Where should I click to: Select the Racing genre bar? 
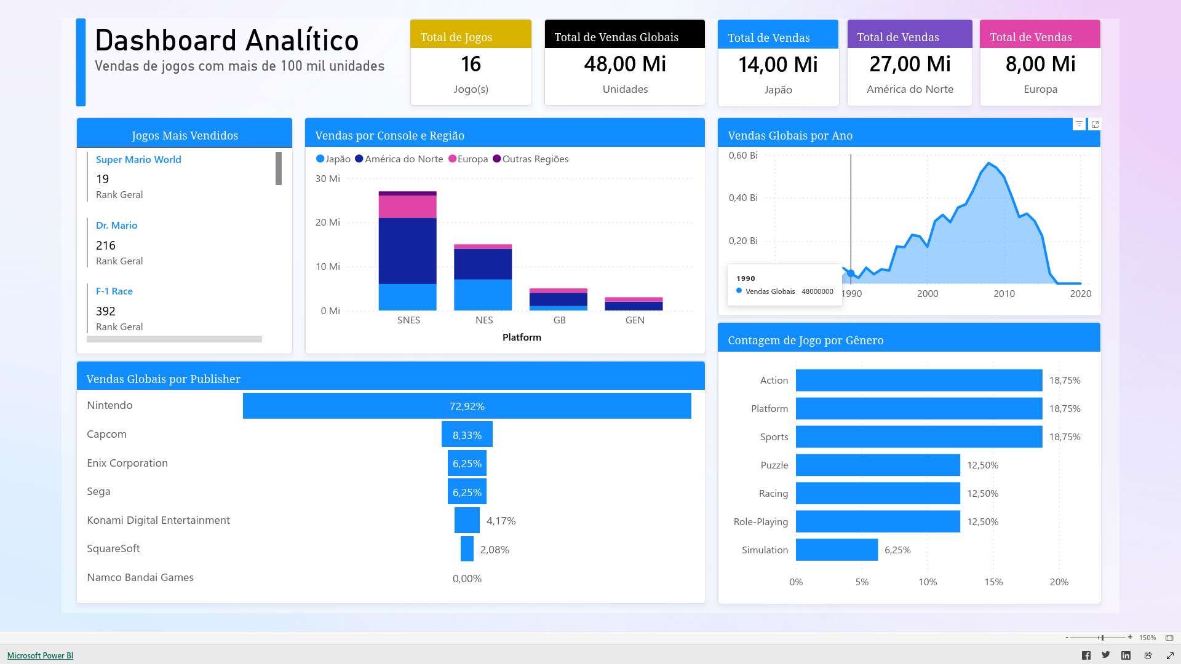(x=878, y=493)
